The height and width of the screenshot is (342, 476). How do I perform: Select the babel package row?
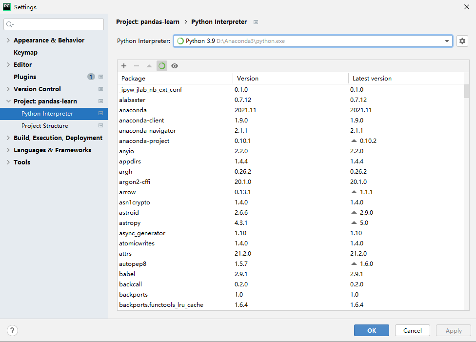291,274
